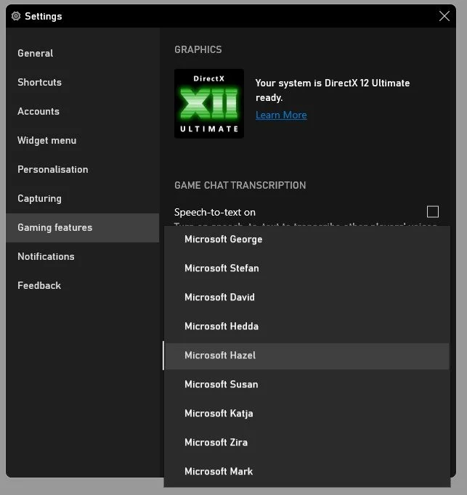Screen dimensions: 467x495
Task: Open the Widget menu tab
Action: click(83, 141)
